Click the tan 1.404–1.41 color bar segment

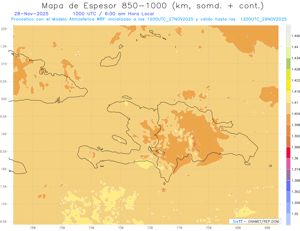[288, 108]
